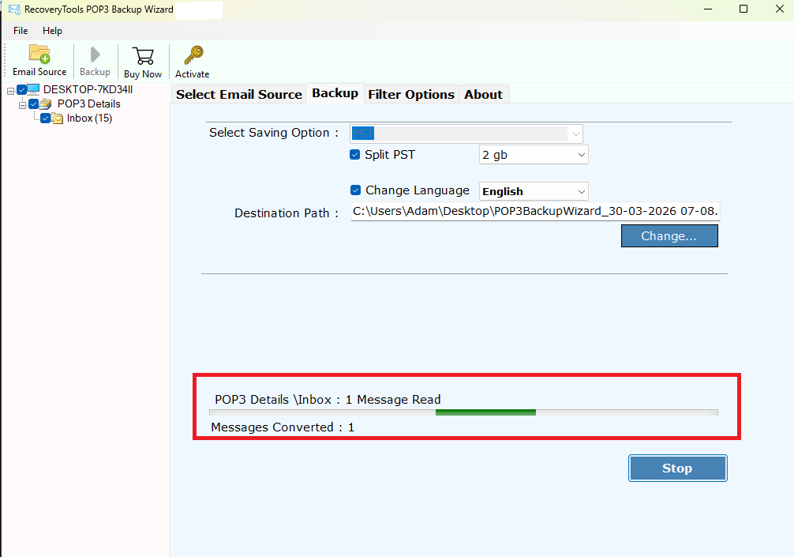The image size is (794, 557).
Task: Click the Activate key icon
Action: [193, 55]
